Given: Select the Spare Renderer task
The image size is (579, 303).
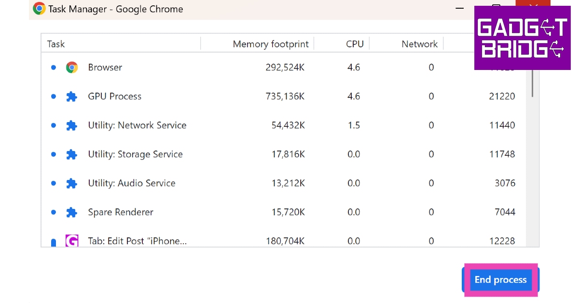Looking at the screenshot, I should point(121,212).
